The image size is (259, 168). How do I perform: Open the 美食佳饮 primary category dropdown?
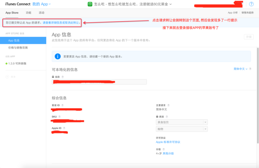(181, 122)
